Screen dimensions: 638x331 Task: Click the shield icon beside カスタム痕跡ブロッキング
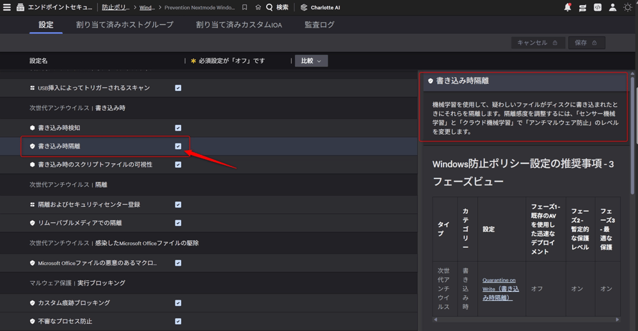(32, 303)
